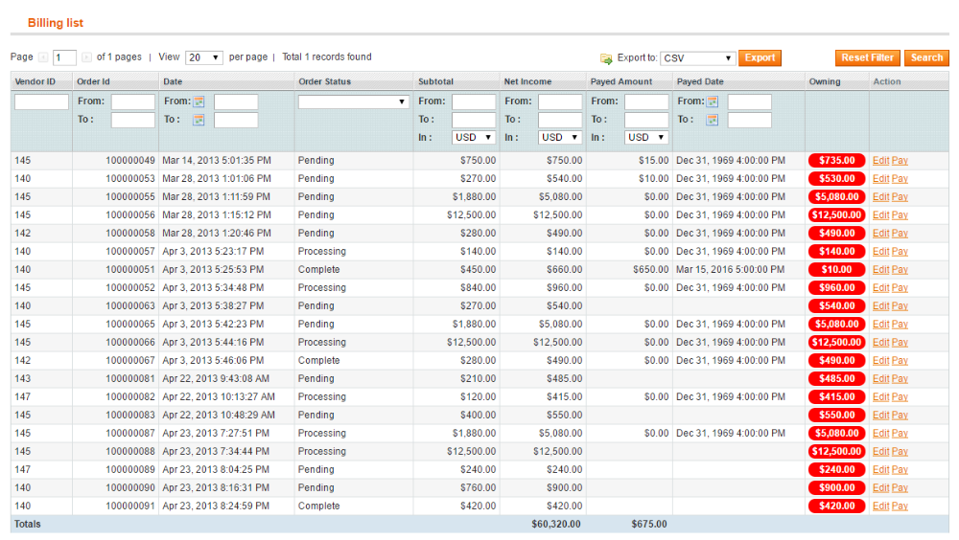This screenshot has height=540, width=959.
Task: Open the Payed Date To calendar picker
Action: point(713,121)
